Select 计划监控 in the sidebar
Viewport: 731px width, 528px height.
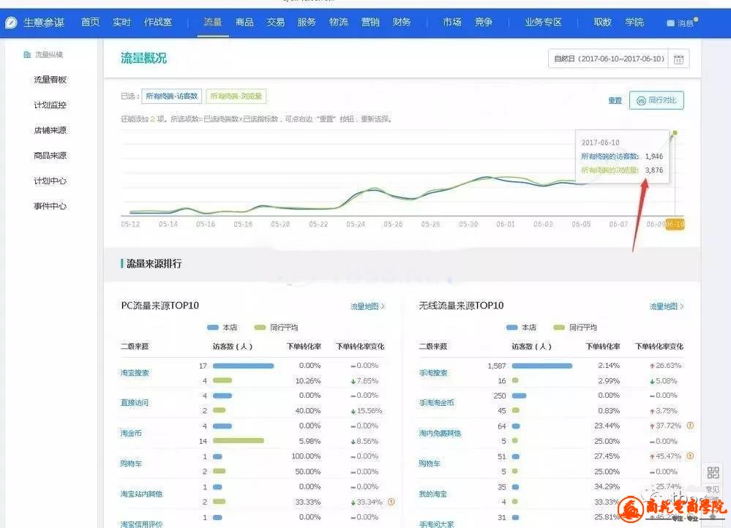(x=50, y=105)
